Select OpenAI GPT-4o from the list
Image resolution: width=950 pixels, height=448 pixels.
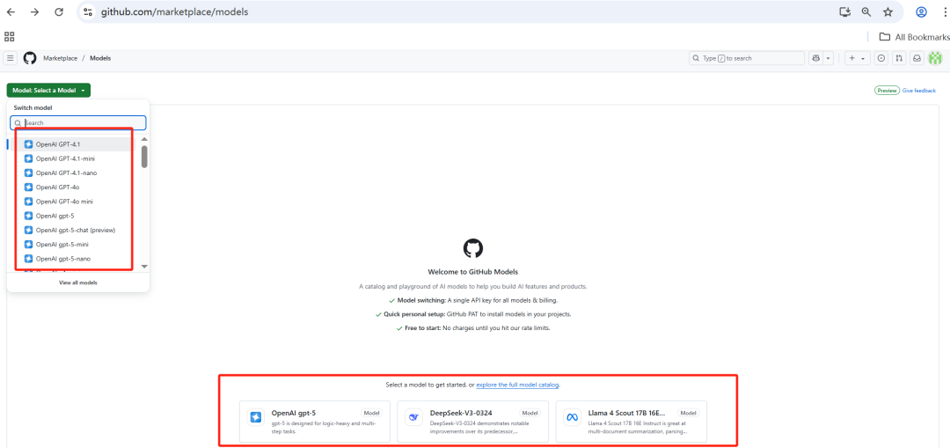coord(73,187)
